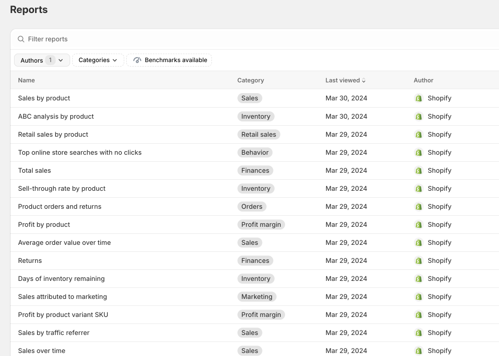Click Mar 29, 2024 date in Total sales row
The image size is (499, 356).
(x=346, y=171)
